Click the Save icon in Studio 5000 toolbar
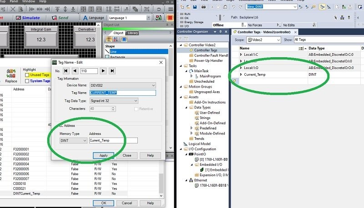The image size is (364, 208). point(195,7)
